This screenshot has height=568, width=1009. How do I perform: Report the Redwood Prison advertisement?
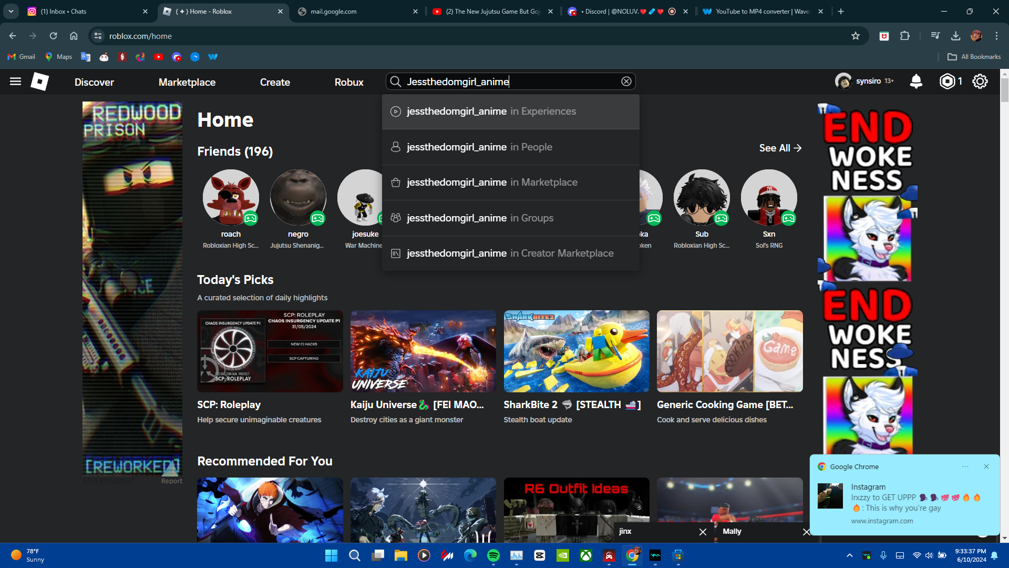(171, 481)
